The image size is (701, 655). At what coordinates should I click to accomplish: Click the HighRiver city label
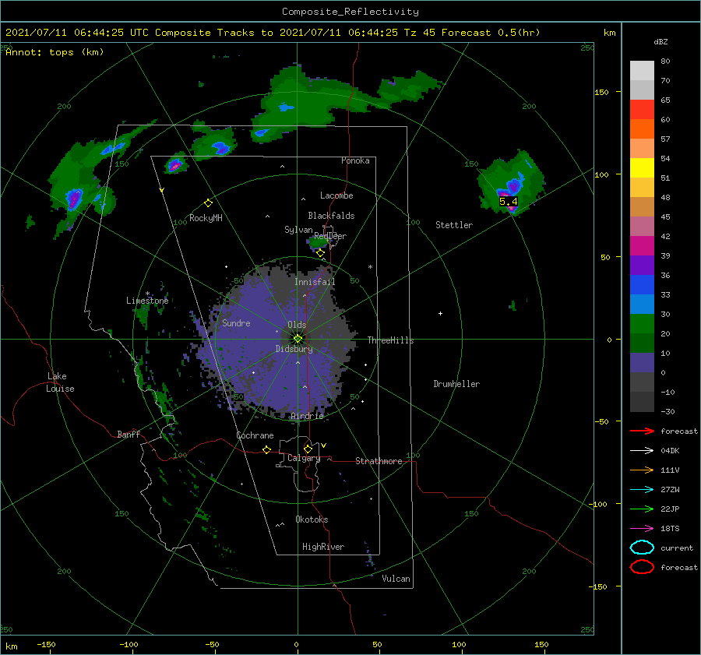(323, 547)
